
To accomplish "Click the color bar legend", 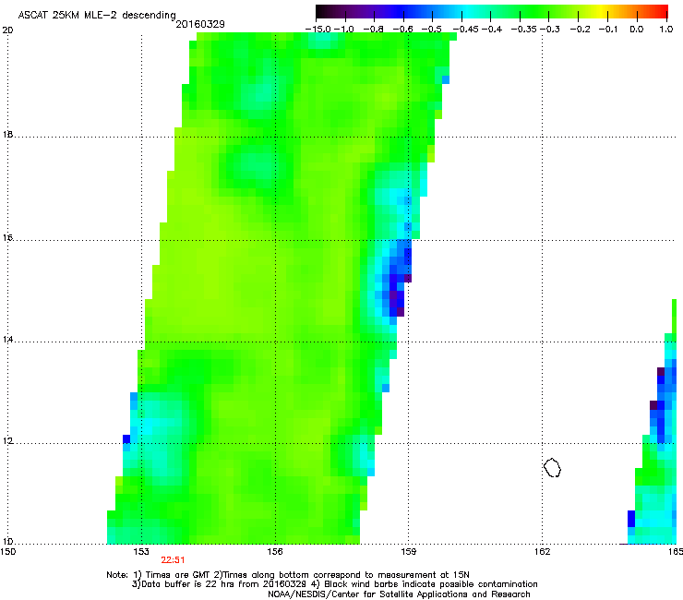I will pos(492,12).
